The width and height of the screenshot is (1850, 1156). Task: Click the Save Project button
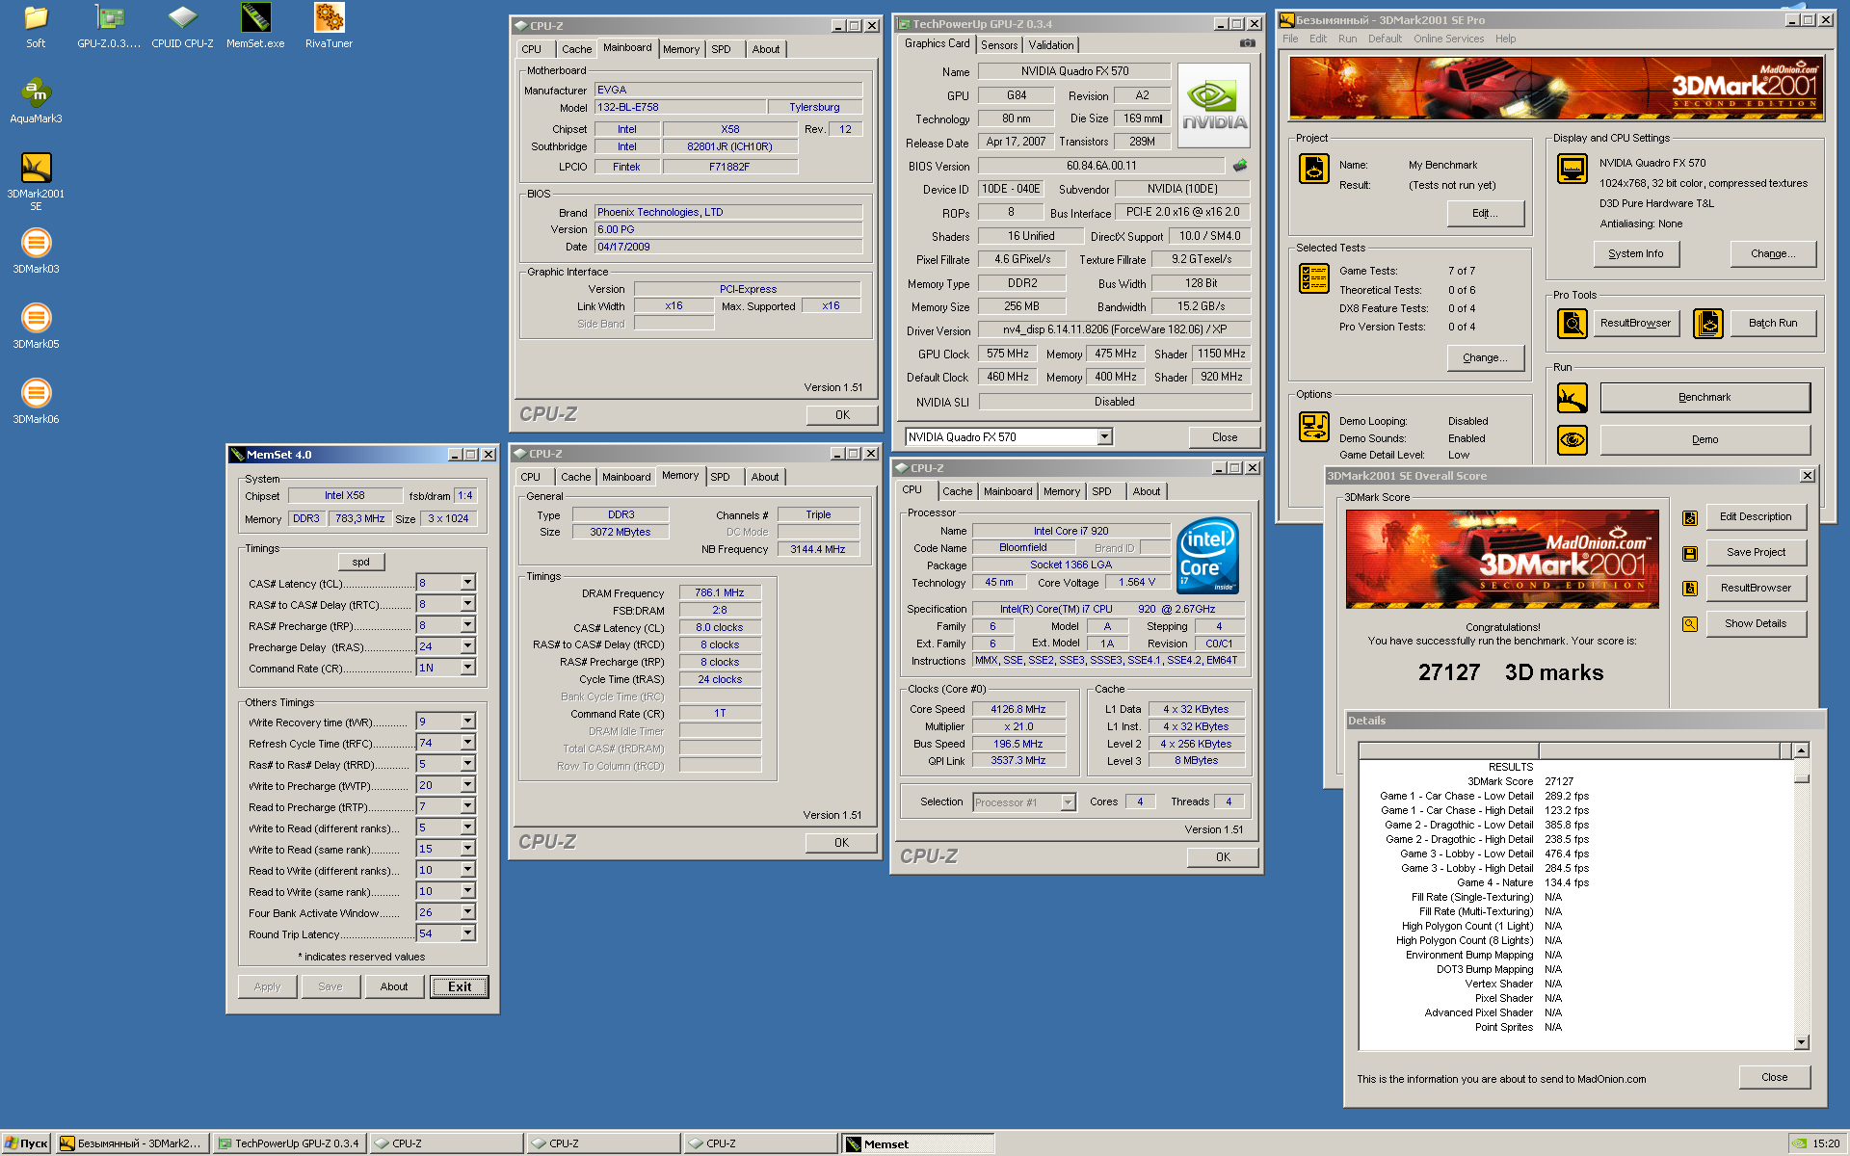point(1756,553)
